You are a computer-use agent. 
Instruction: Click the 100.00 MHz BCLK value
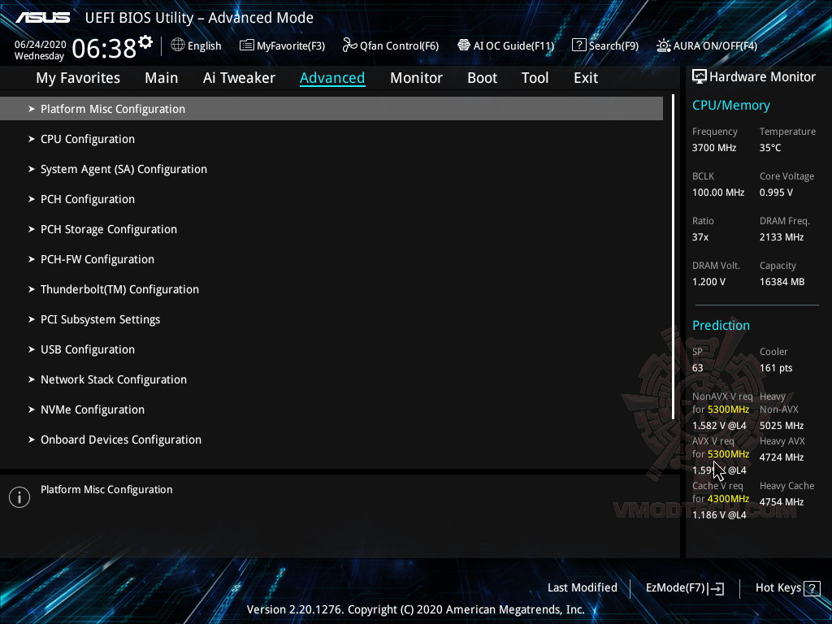point(718,193)
